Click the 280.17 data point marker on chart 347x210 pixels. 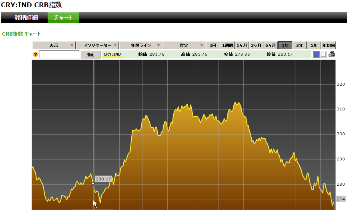93,184
